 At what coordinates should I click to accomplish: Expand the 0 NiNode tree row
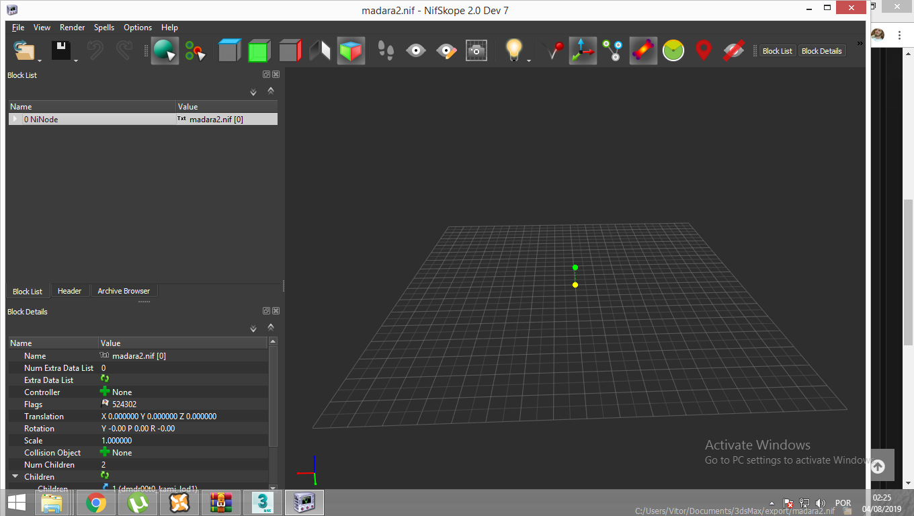[15, 119]
